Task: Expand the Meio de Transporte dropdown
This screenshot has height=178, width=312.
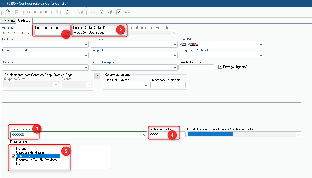Action: pyautogui.click(x=86, y=55)
